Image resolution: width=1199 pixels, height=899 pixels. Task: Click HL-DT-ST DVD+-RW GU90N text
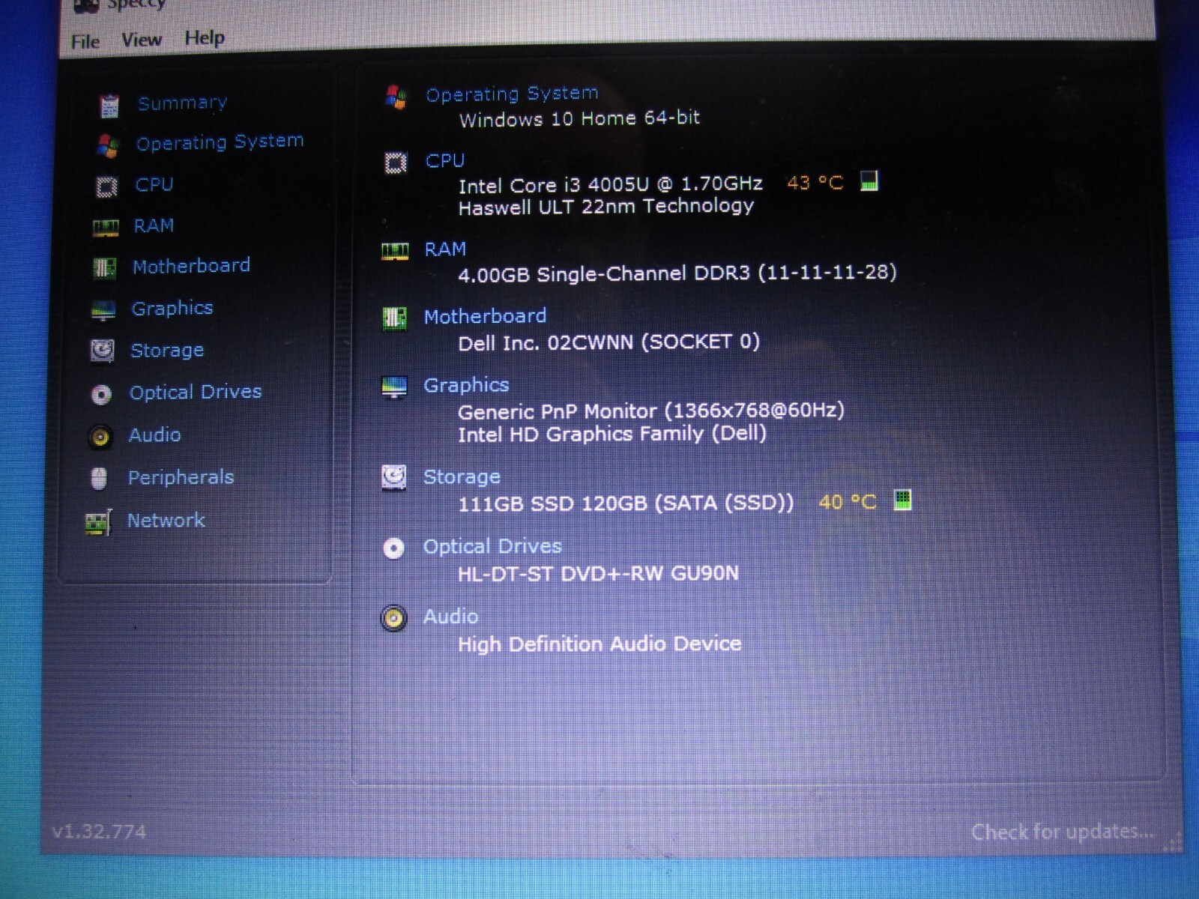click(x=598, y=573)
